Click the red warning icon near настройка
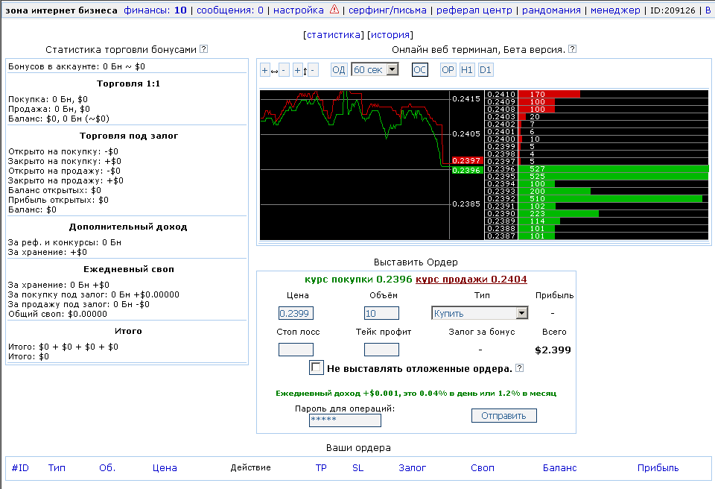Screen dimensions: 715x489 pyautogui.click(x=334, y=9)
